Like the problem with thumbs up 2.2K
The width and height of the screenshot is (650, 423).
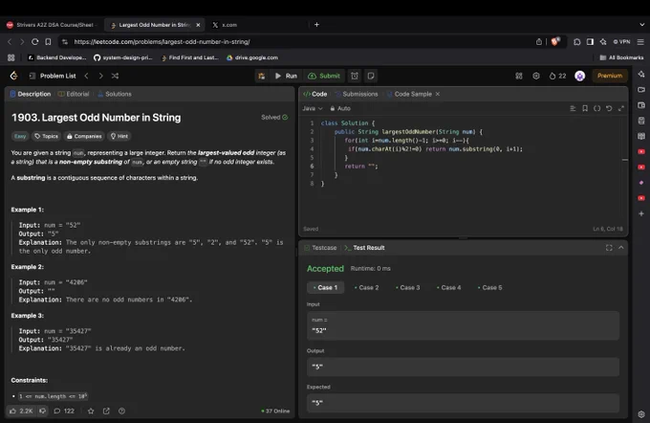pos(21,411)
